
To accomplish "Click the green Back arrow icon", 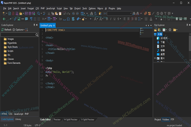I will pyautogui.click(x=4, y=19).
